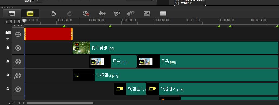Open the Record/Capture option

point(86,13)
